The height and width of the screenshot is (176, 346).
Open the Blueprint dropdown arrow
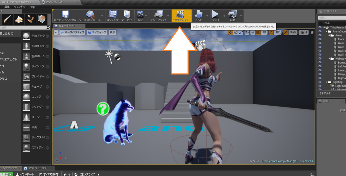169,16
